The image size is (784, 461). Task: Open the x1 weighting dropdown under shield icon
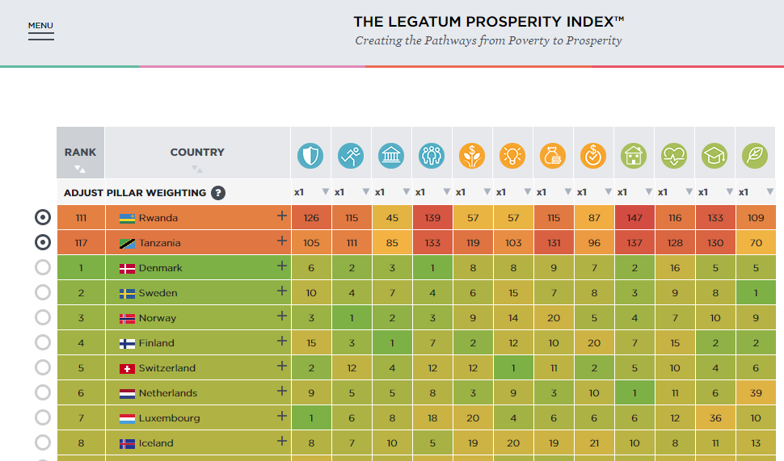(325, 192)
